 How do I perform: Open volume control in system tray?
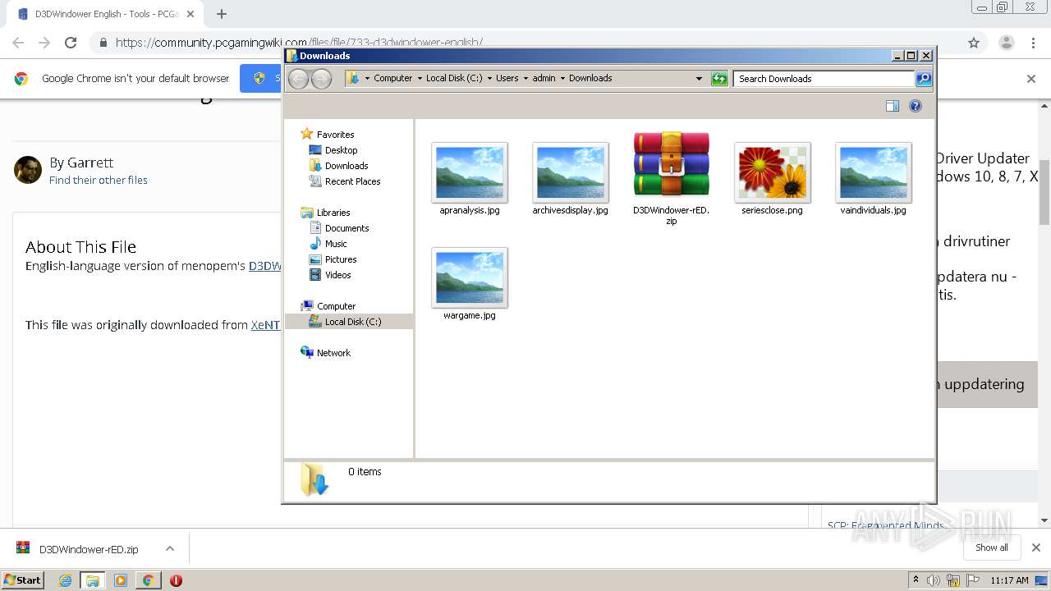pos(934,580)
